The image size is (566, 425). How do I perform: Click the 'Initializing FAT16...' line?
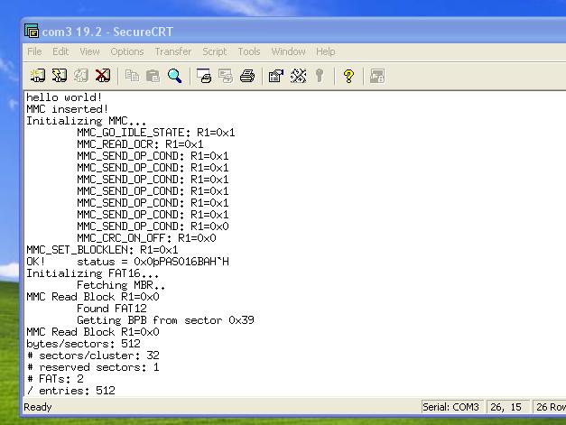tap(92, 273)
